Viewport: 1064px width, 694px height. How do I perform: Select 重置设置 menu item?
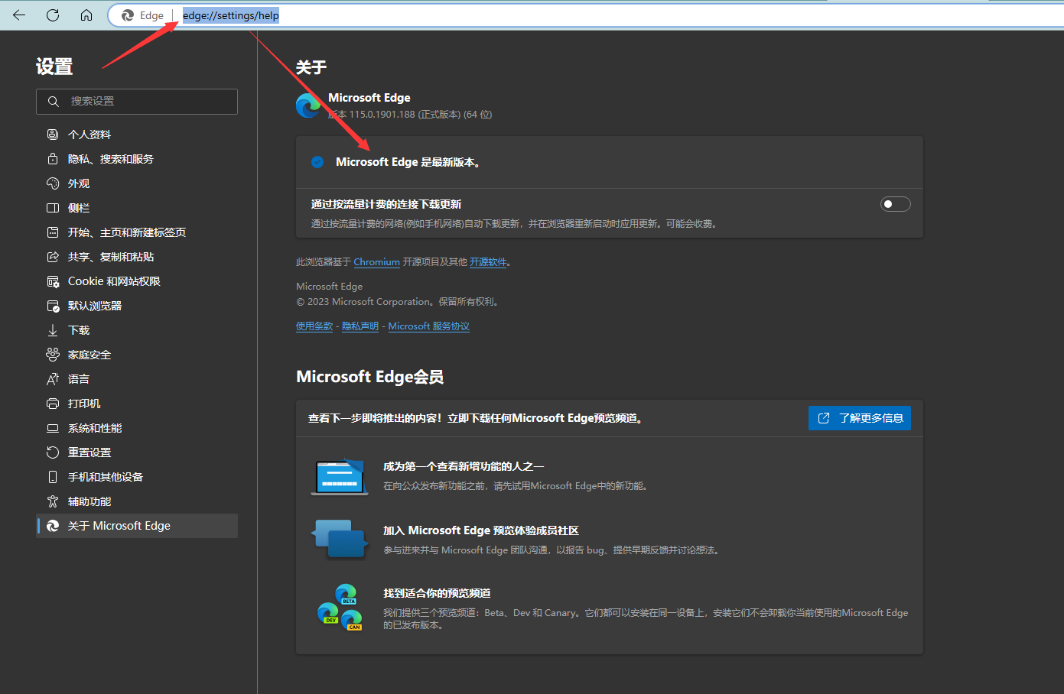coord(137,452)
